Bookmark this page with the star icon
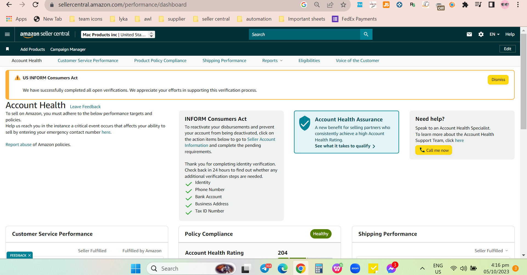 (343, 5)
